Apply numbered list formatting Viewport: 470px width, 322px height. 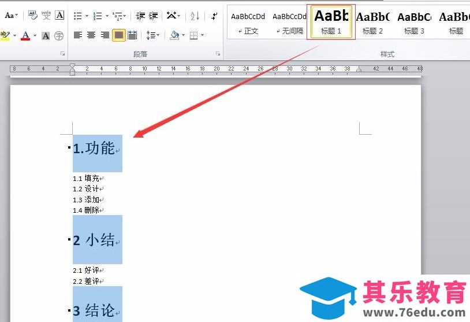tap(98, 16)
